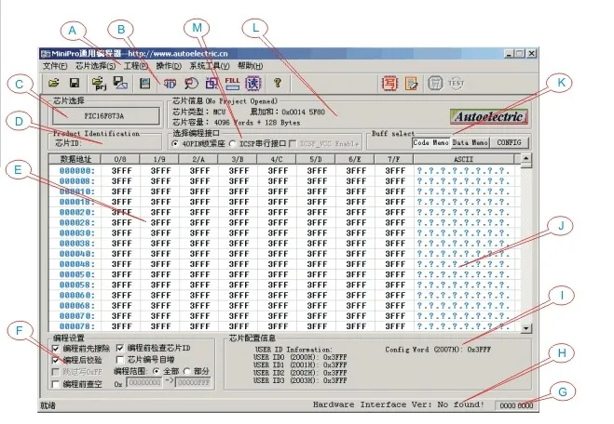Choose the 部分 programming range radio
The height and width of the screenshot is (424, 614).
tap(187, 371)
